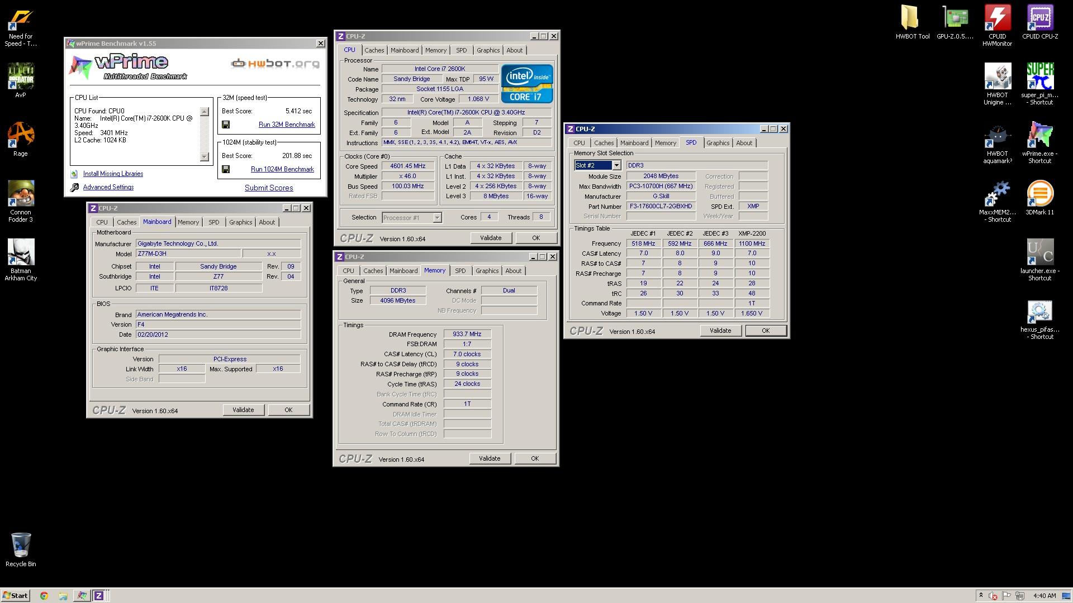Image resolution: width=1073 pixels, height=603 pixels.
Task: Click the Part Number field F3-17600CL7-2GBXHD
Action: (x=661, y=206)
